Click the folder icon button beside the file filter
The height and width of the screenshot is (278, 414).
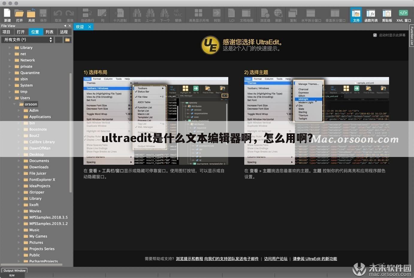(67, 40)
